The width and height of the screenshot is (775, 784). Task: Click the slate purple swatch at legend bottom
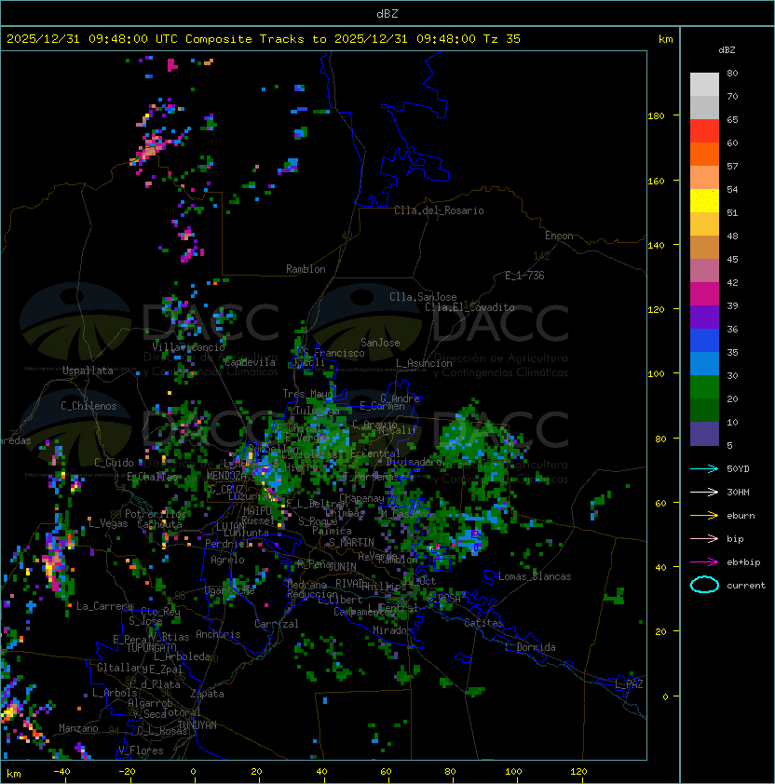704,434
